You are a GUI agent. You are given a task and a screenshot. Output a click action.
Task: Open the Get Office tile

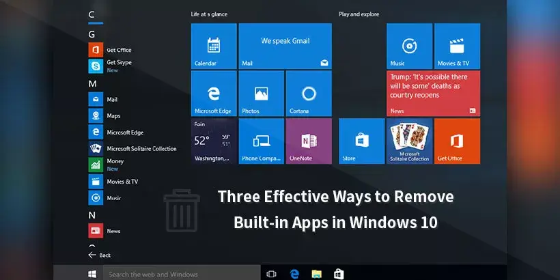tap(457, 141)
